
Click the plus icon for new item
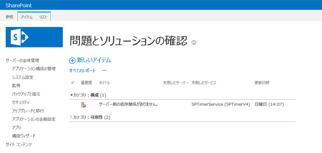(x=72, y=60)
